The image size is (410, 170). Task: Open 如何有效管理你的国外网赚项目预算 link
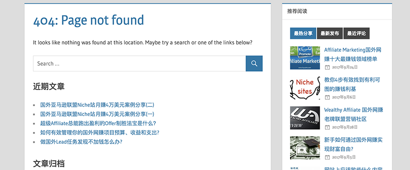click(x=100, y=132)
